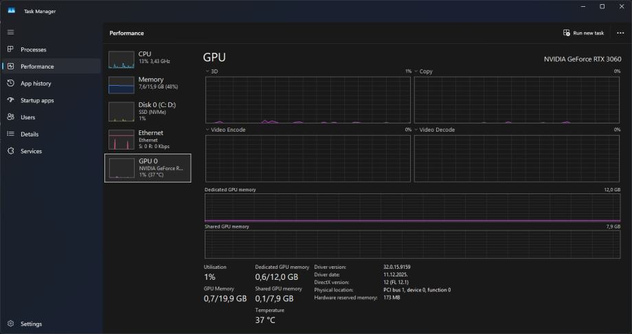
Task: View the Ethernet network graph
Action: [x=148, y=138]
